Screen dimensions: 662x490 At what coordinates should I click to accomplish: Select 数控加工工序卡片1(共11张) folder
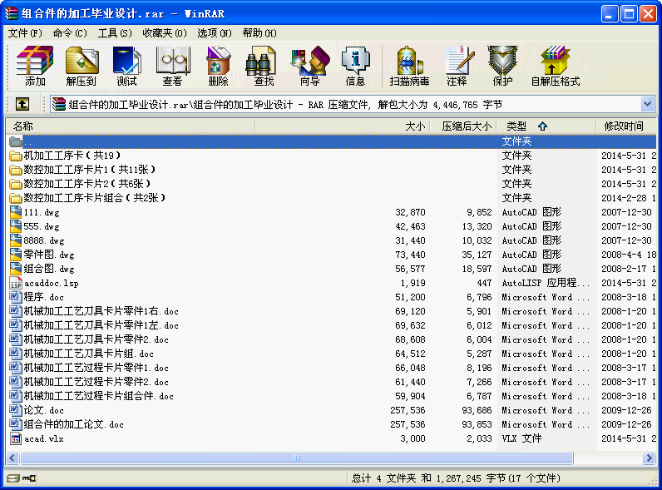90,170
